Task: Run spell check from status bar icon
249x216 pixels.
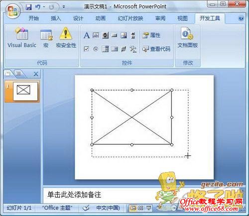Action: click(x=86, y=208)
